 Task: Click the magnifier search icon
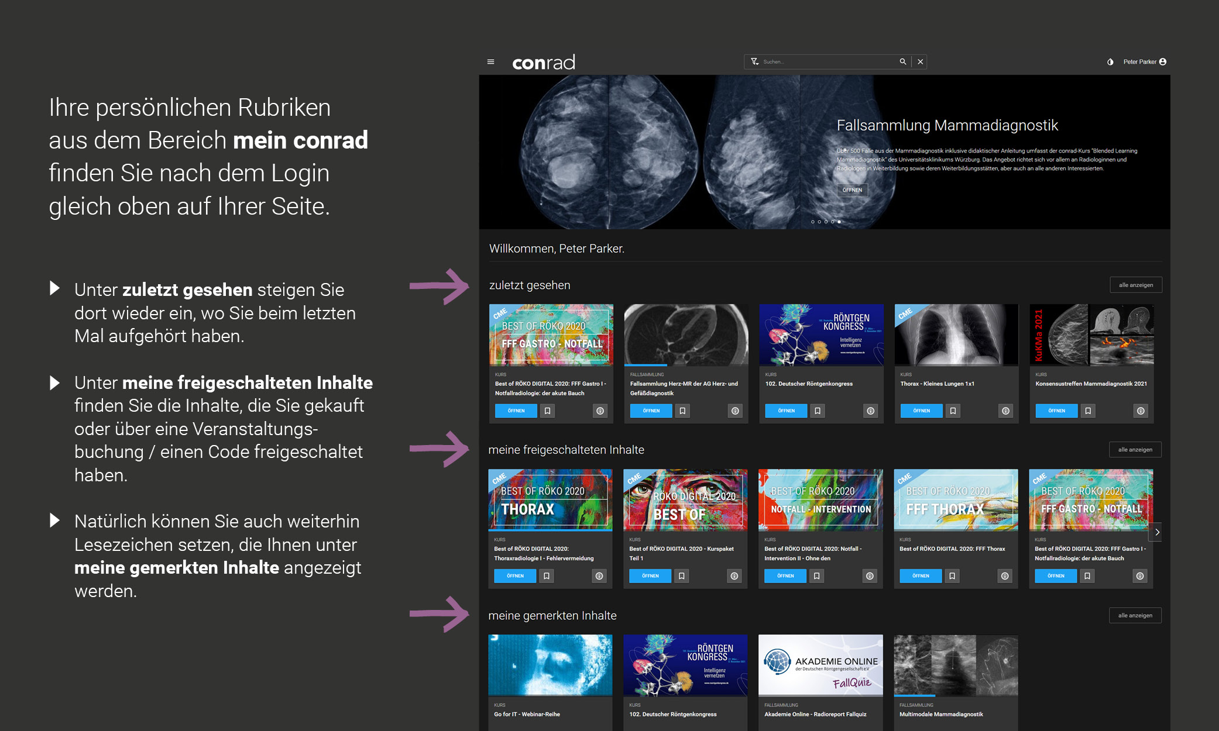[902, 61]
